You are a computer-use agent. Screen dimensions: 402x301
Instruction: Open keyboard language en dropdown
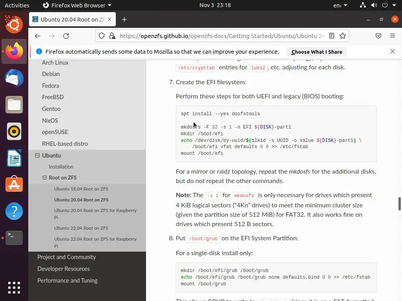tap(340, 5)
